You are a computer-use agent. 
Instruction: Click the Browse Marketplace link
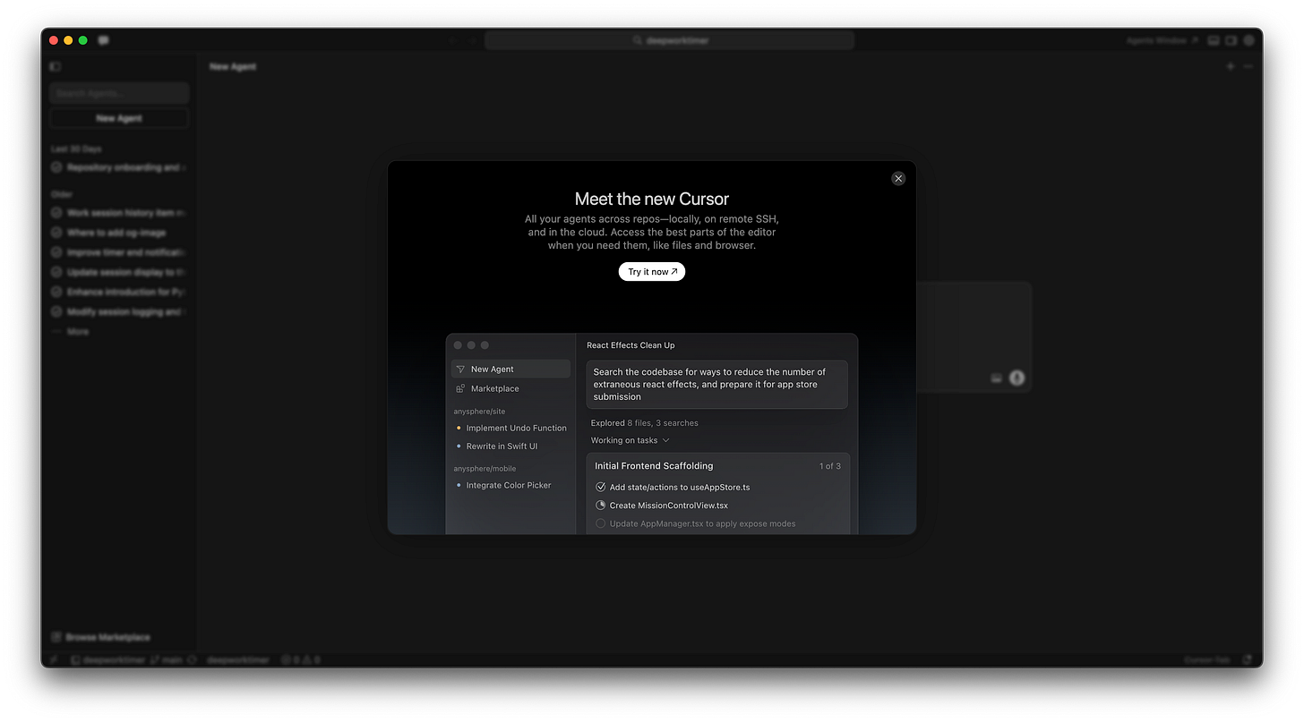point(101,637)
